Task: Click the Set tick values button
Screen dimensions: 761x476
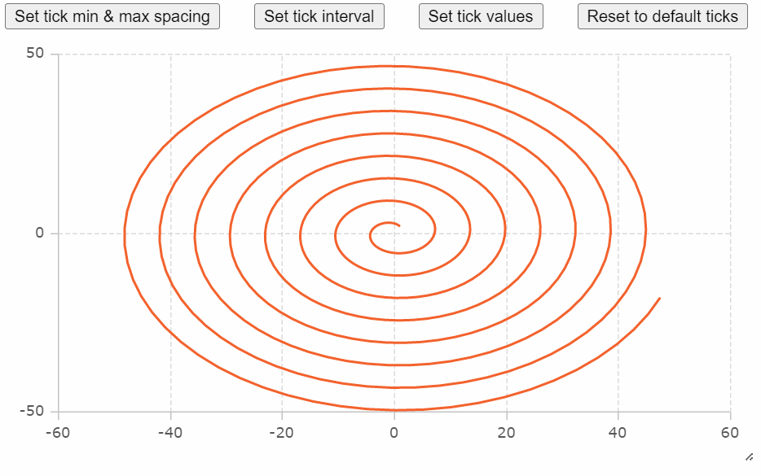Action: tap(481, 16)
